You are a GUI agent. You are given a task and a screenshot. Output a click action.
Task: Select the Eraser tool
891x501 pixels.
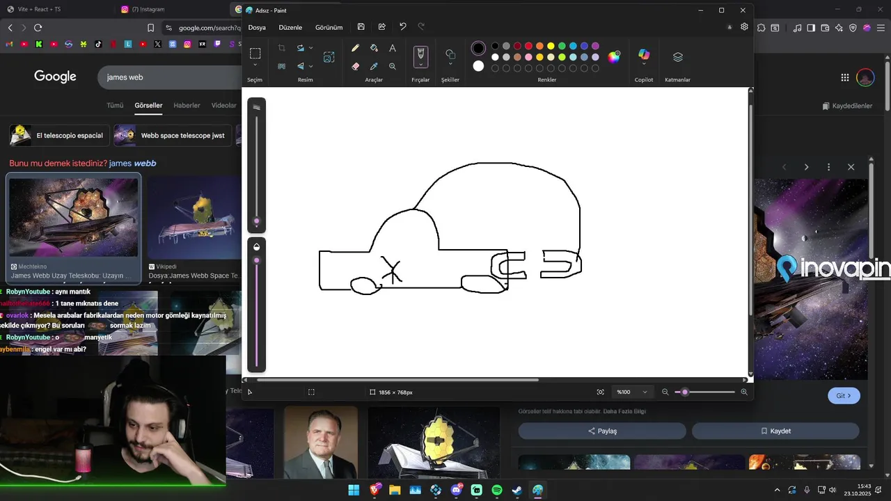(355, 66)
